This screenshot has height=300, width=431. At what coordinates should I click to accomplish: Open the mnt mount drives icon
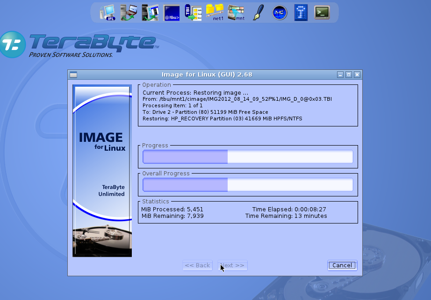236,13
